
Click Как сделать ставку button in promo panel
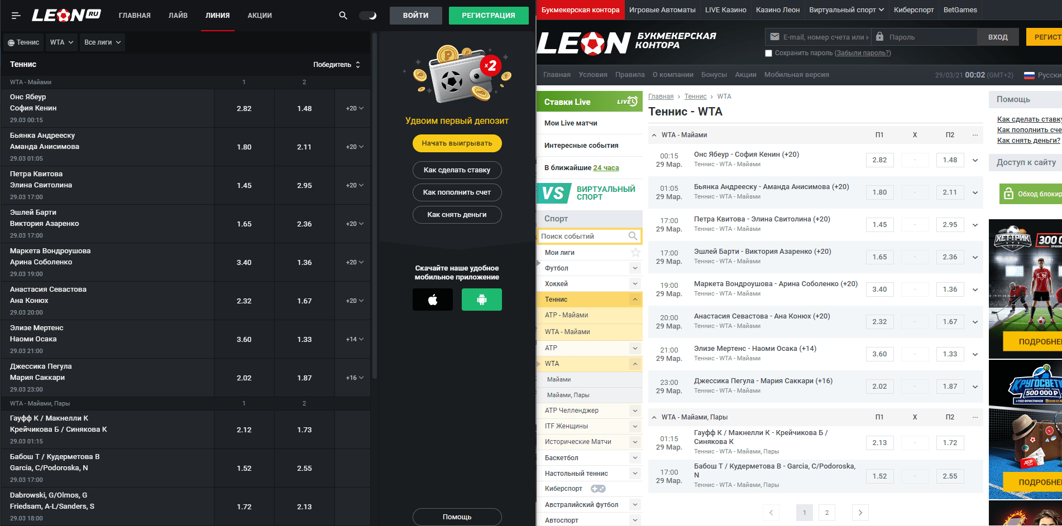pos(457,170)
